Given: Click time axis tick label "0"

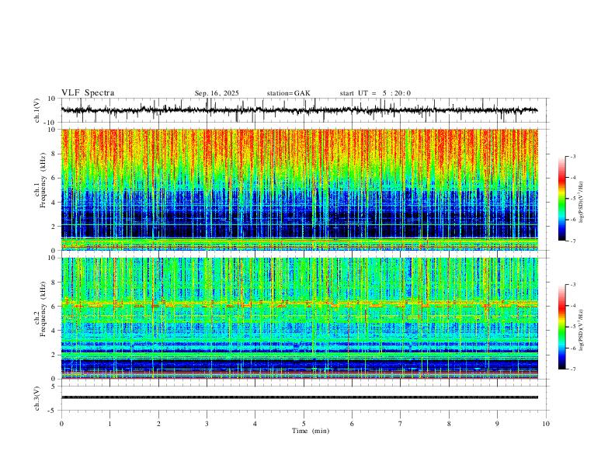Looking at the screenshot, I should pyautogui.click(x=61, y=424).
